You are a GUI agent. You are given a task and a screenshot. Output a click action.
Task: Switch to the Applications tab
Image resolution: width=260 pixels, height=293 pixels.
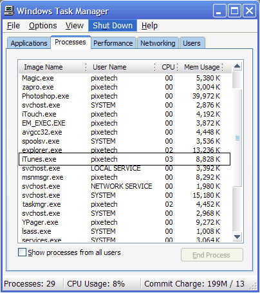coord(29,43)
